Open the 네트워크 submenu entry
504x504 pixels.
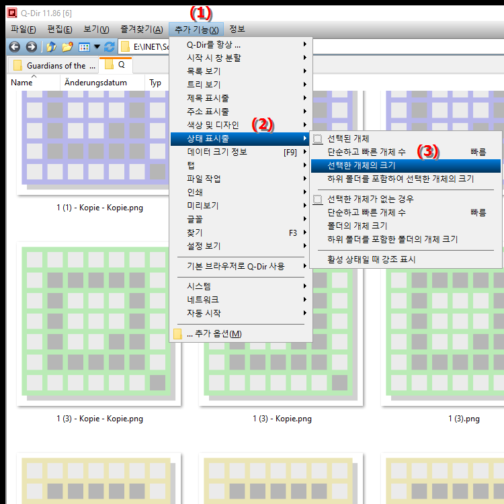pos(241,300)
